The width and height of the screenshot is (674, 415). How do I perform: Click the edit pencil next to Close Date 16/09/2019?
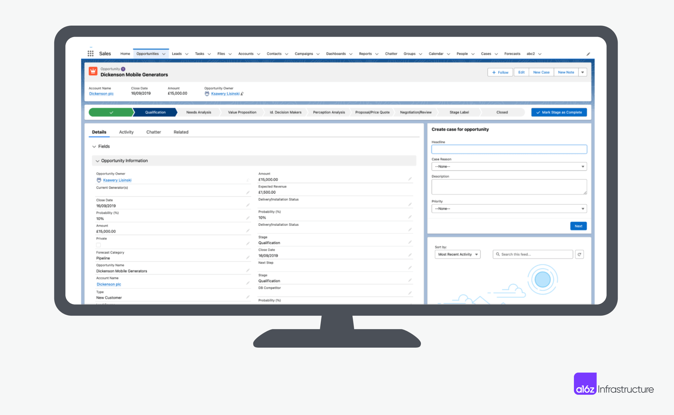(248, 205)
